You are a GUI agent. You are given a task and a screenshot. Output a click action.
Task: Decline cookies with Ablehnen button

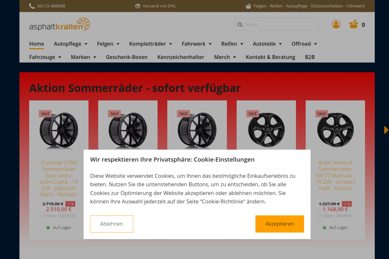point(112,224)
